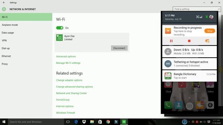Open File Explorer from the taskbar
This screenshot has width=223, height=125.
tap(92, 122)
